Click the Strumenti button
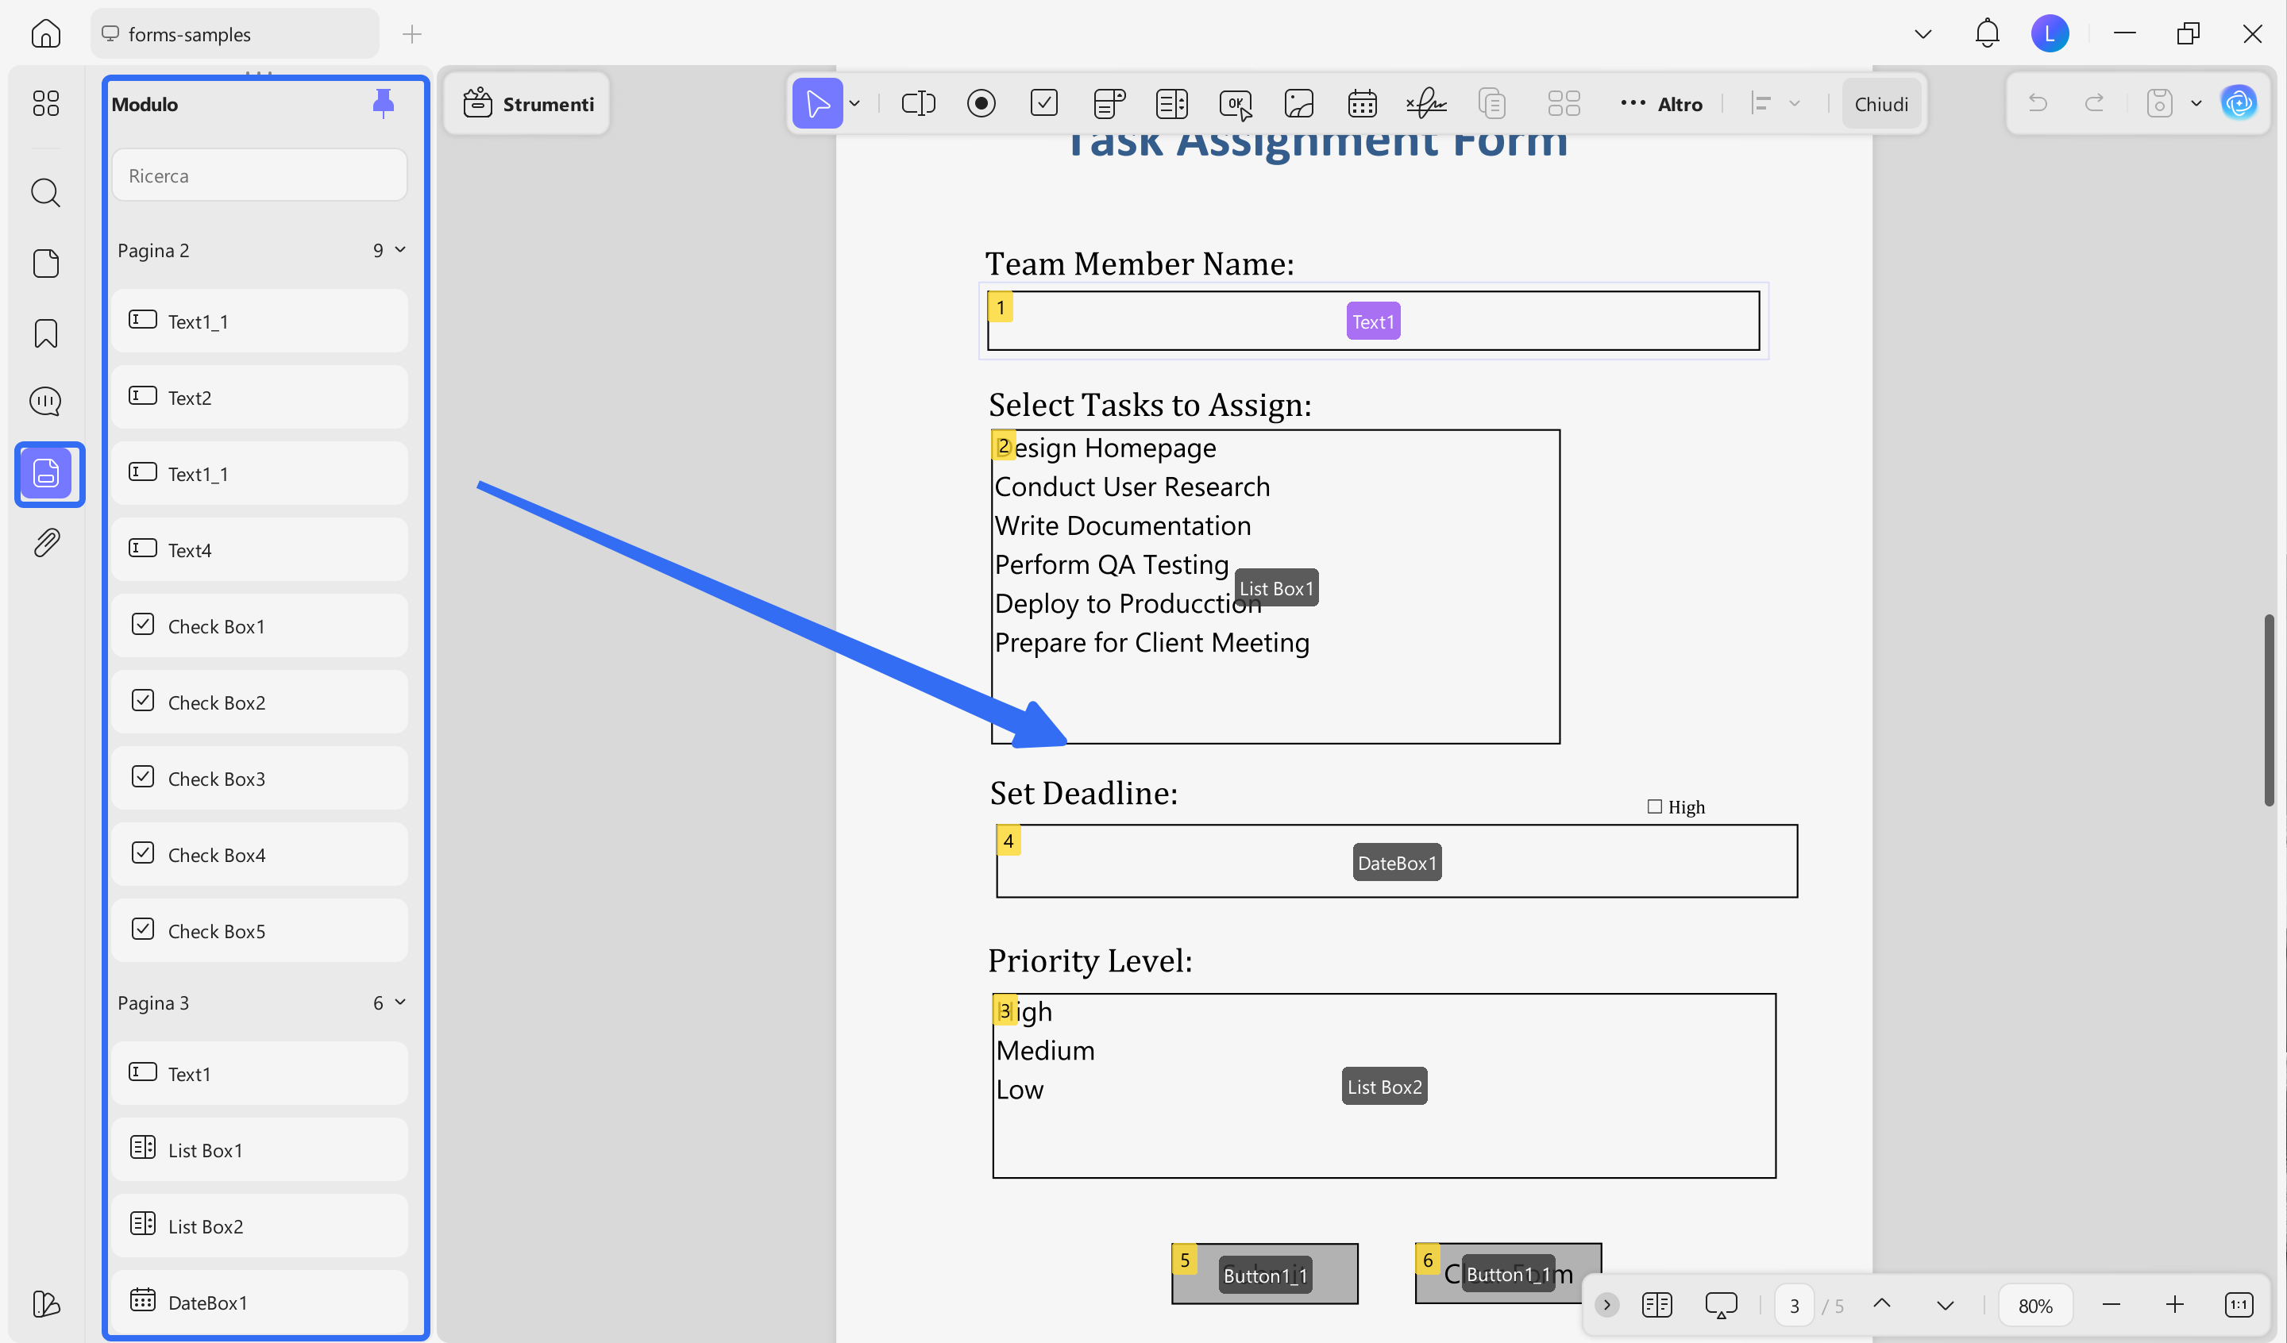2287x1343 pixels. tap(529, 103)
